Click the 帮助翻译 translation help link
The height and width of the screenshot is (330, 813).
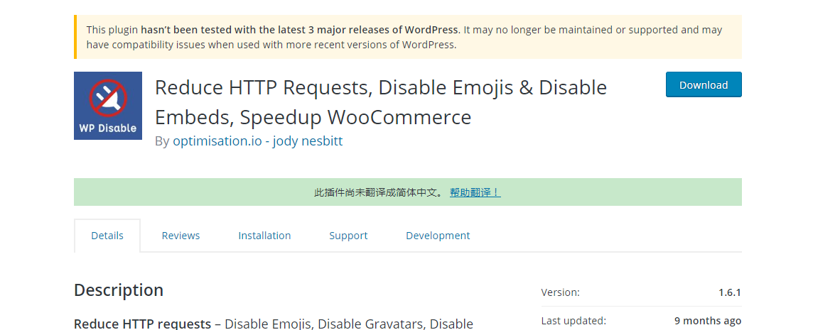[x=475, y=192]
